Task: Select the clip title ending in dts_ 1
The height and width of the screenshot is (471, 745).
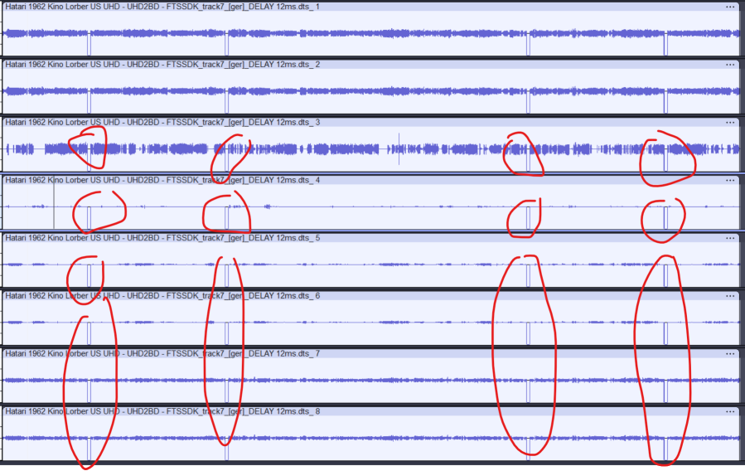Action: click(162, 7)
